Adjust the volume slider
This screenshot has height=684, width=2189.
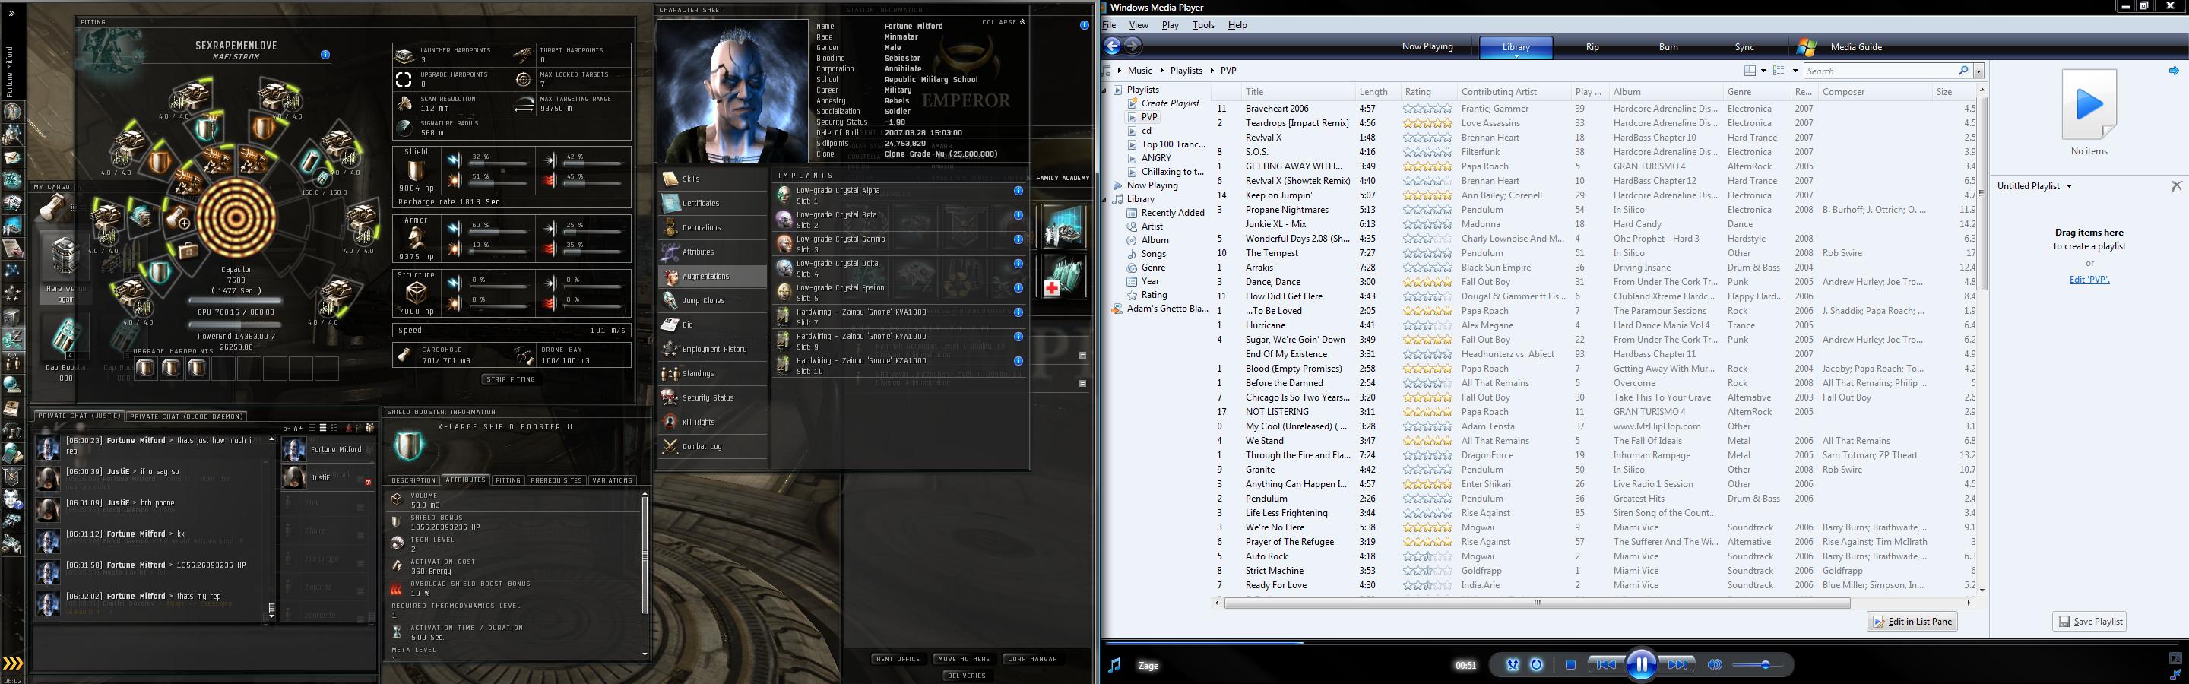click(1764, 664)
